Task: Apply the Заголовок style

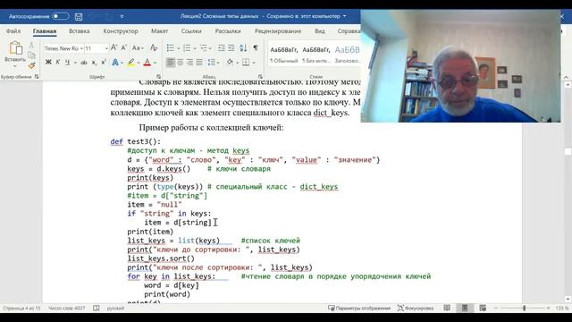Action: [347, 55]
